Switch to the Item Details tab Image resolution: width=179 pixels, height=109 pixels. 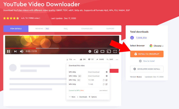pyautogui.click(x=16, y=29)
